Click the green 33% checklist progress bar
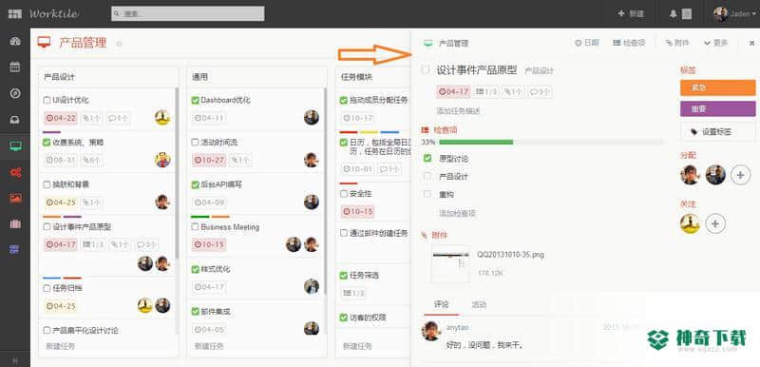 476,142
